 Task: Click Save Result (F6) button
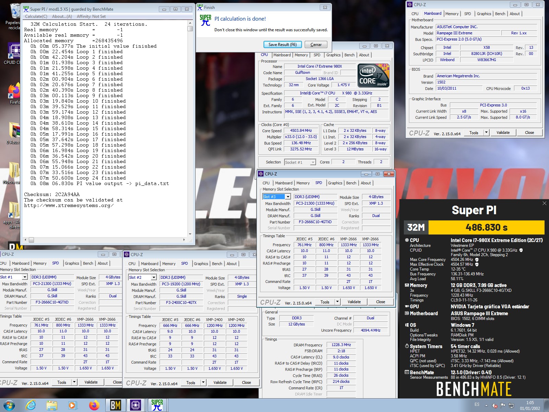[283, 45]
